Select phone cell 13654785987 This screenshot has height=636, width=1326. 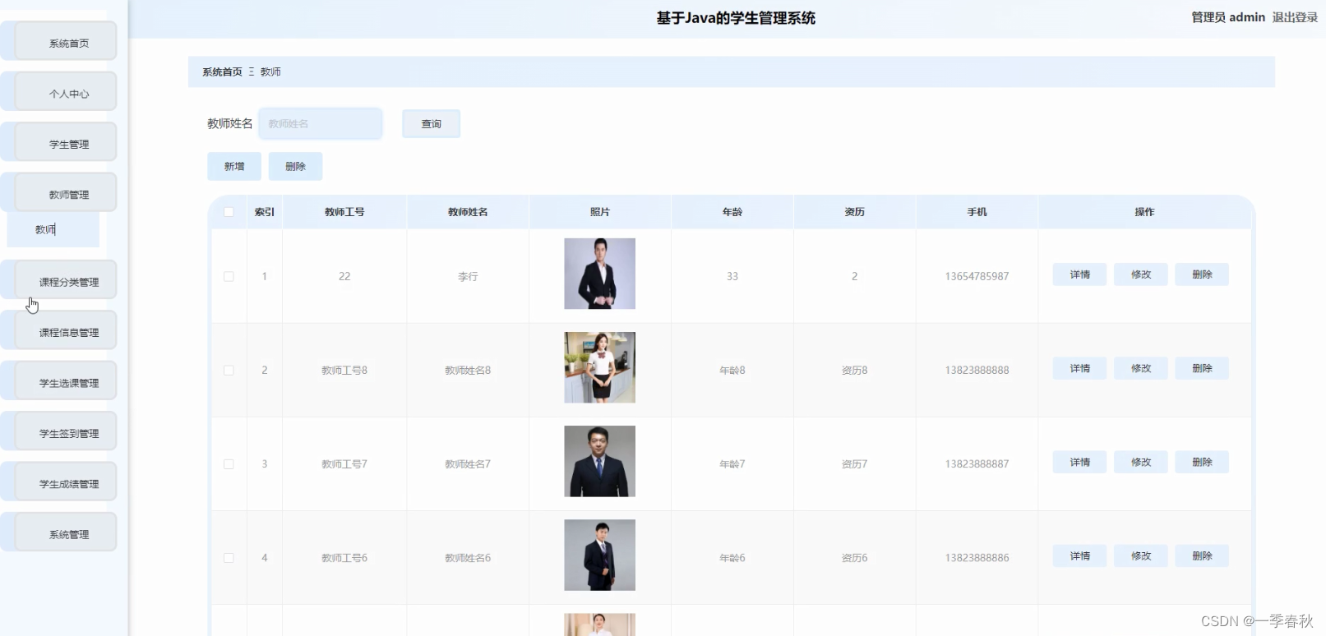pyautogui.click(x=977, y=276)
